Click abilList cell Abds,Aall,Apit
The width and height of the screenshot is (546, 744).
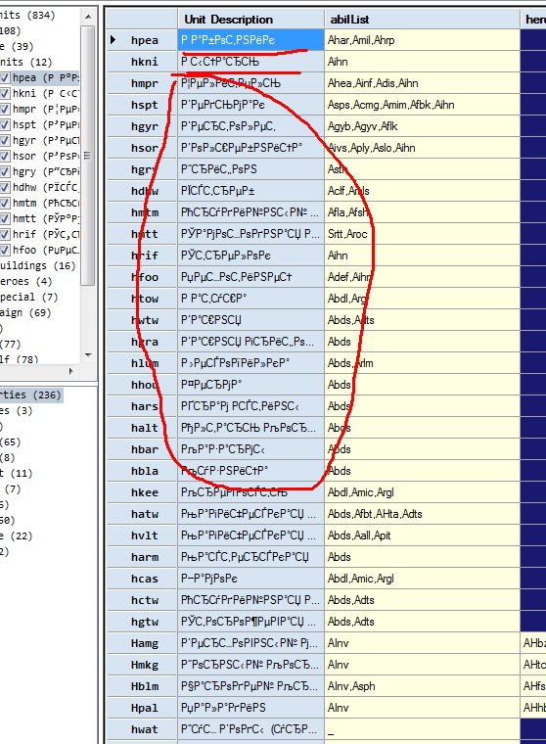[x=422, y=535]
